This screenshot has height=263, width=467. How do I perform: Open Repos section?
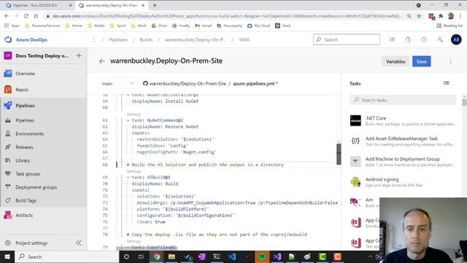coord(22,89)
